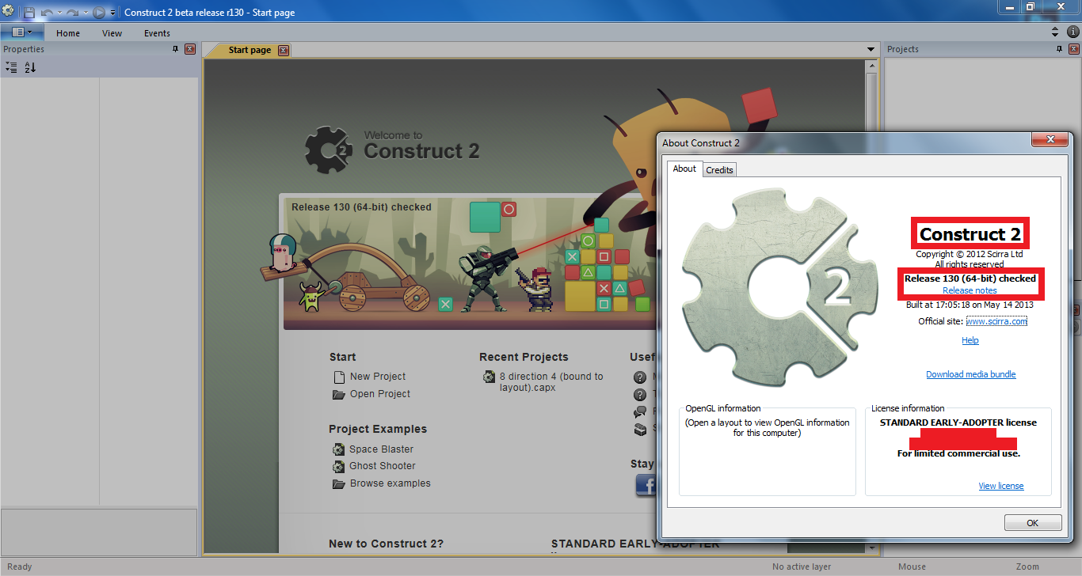Click the Browse examples link
The height and width of the screenshot is (576, 1082).
391,483
